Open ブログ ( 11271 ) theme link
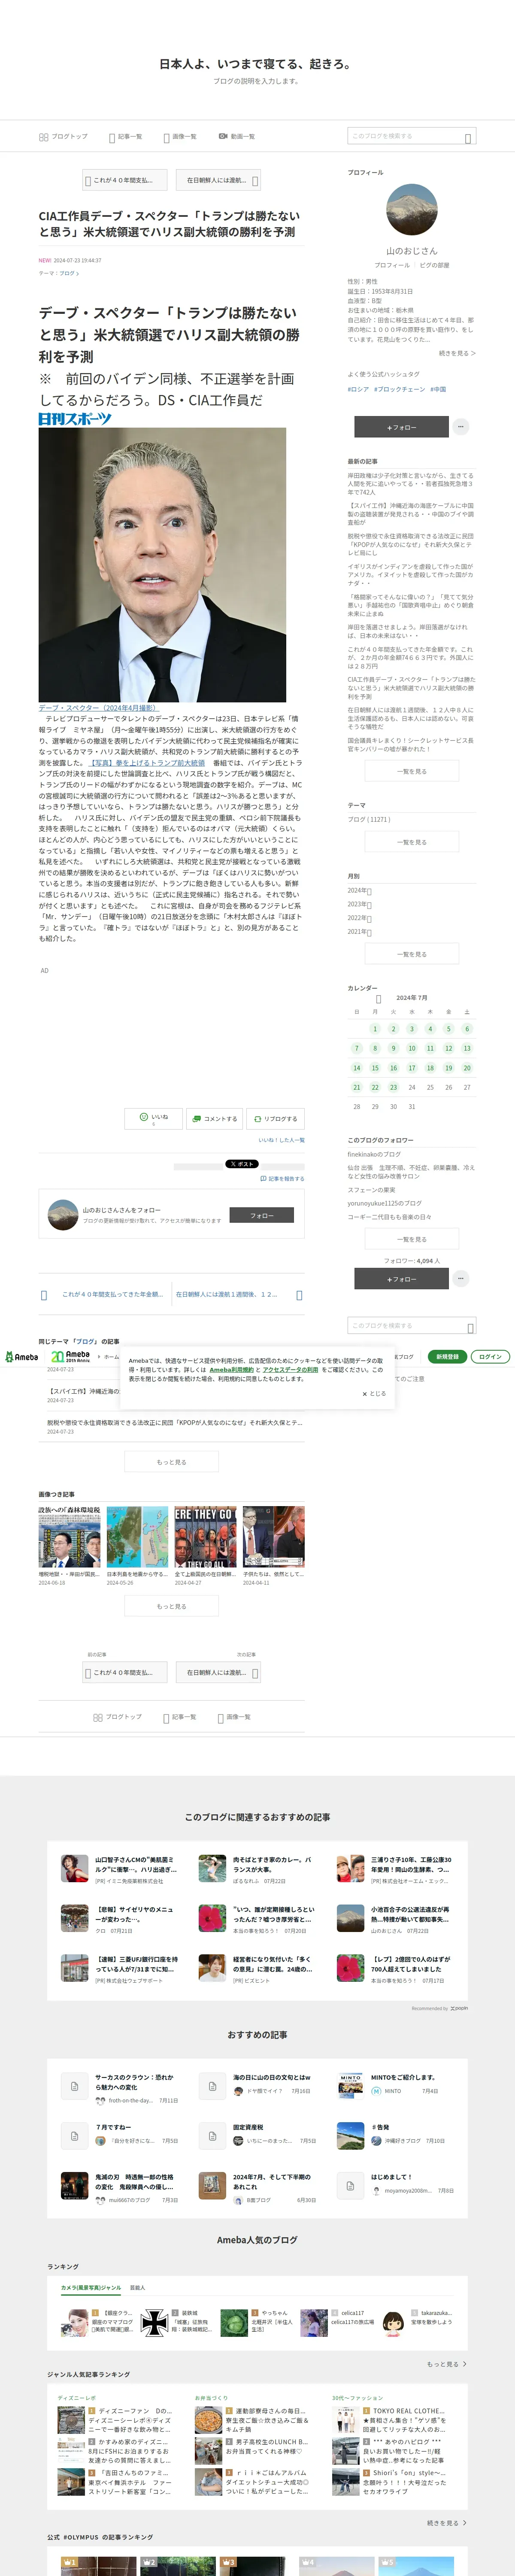Viewport: 515px width, 2576px height. point(369,819)
